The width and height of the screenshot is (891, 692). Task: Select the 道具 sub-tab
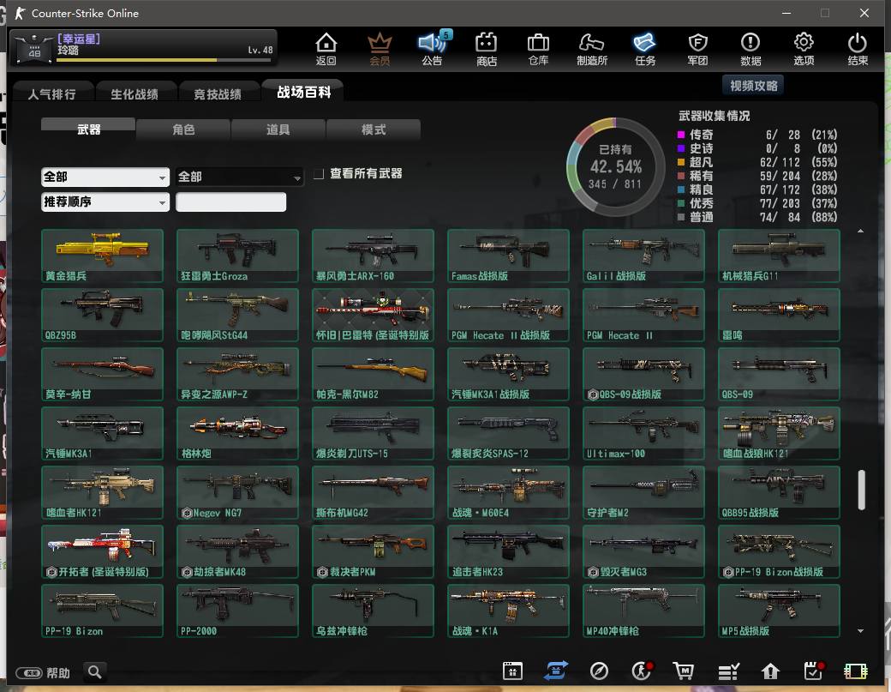278,129
